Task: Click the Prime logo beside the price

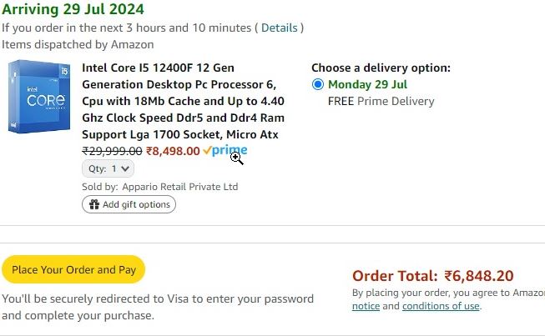Action: pos(225,150)
